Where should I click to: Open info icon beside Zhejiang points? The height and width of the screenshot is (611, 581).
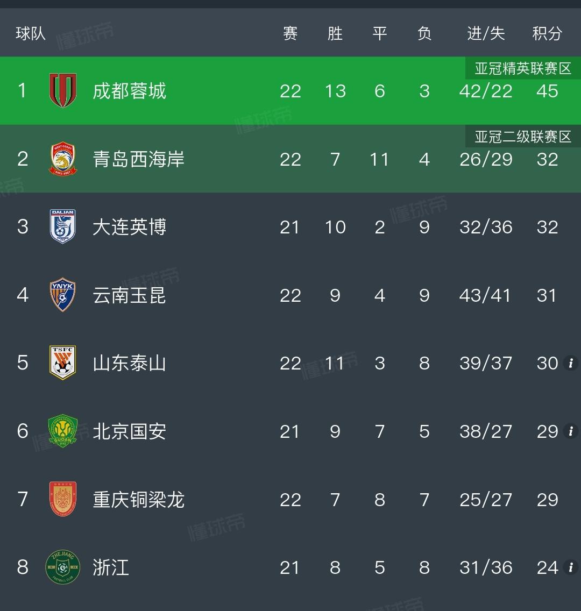571,567
